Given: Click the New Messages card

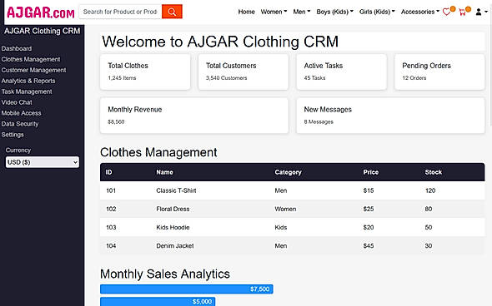Looking at the screenshot, I should tap(390, 116).
